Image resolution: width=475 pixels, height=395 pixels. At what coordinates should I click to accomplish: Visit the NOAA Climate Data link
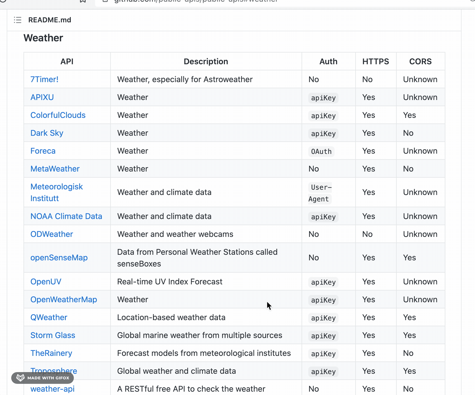pyautogui.click(x=66, y=216)
